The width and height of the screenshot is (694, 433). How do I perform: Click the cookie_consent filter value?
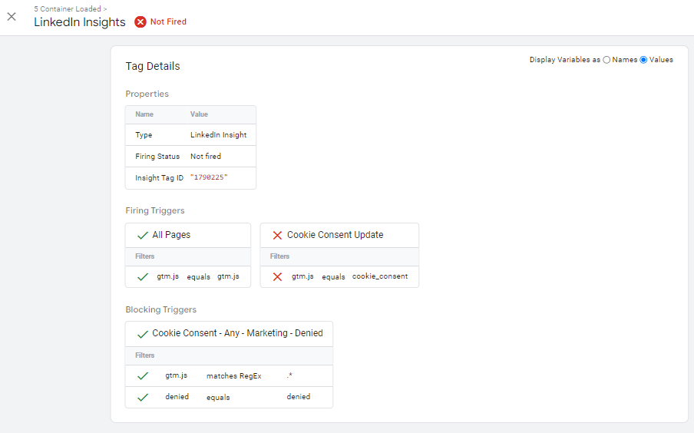pos(380,276)
